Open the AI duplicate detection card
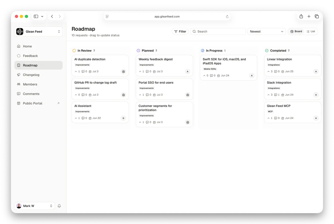 click(100, 65)
